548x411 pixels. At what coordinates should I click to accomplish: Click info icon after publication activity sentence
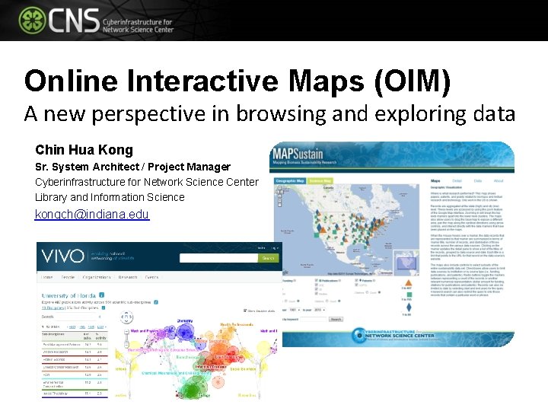156,302
